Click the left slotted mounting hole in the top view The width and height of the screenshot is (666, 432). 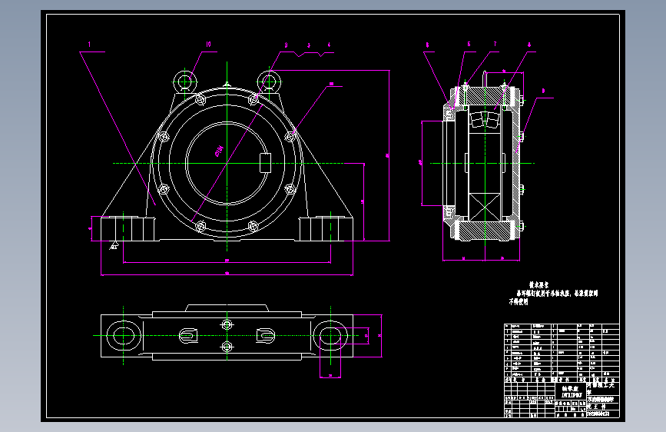point(123,335)
